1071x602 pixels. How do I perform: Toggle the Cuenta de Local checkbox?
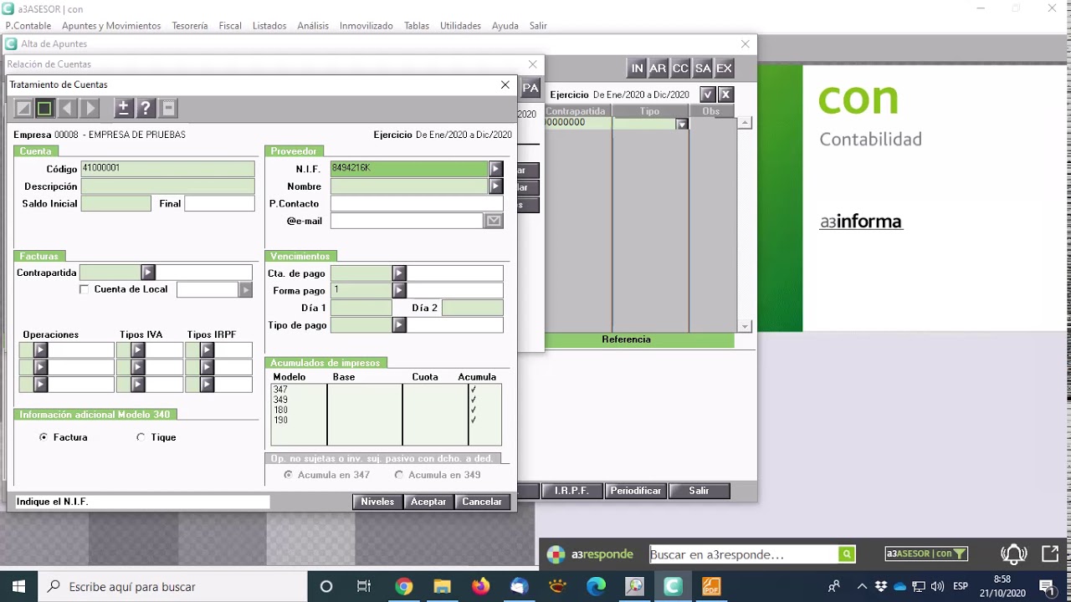pos(84,289)
